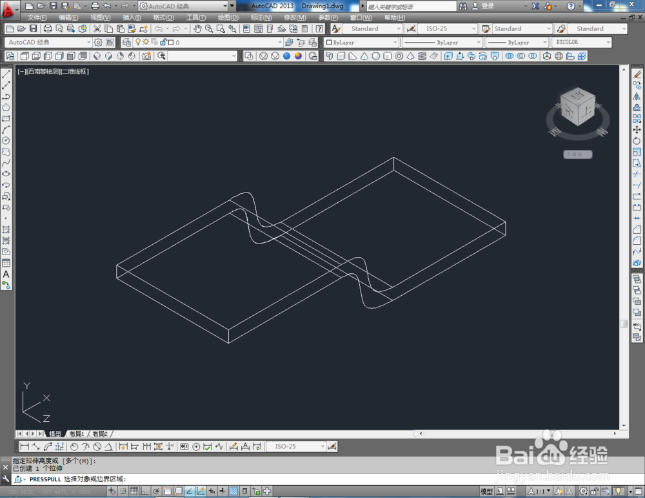Click the Move tool in modify toolbar

[x=637, y=130]
